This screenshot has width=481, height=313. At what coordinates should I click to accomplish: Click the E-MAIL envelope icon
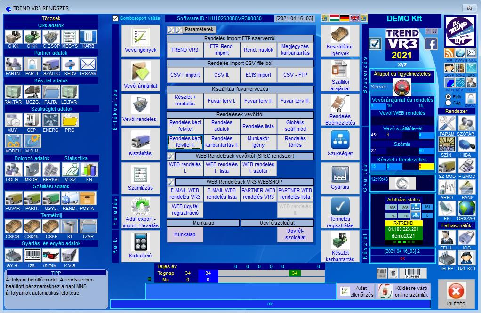[471, 53]
